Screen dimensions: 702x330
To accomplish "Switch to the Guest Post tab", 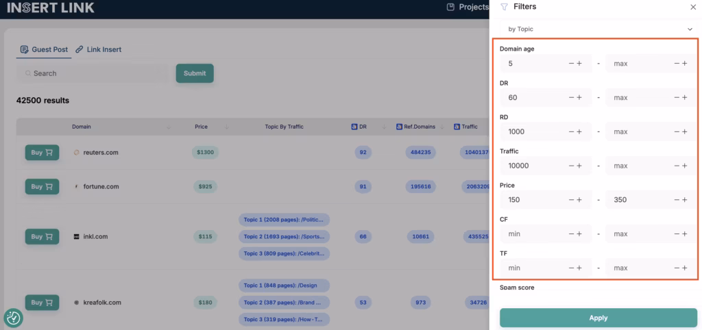I will click(x=45, y=49).
